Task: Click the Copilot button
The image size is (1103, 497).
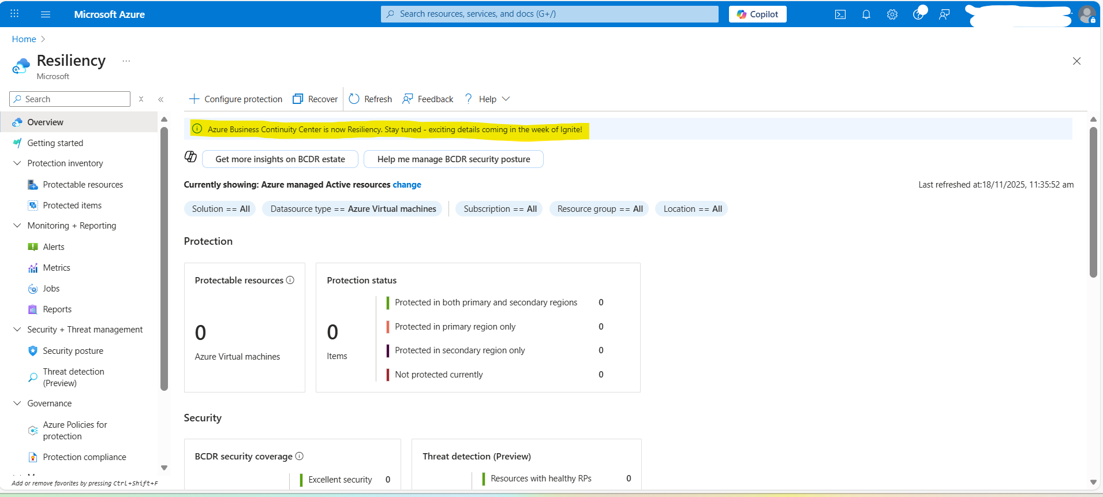Action: click(757, 14)
